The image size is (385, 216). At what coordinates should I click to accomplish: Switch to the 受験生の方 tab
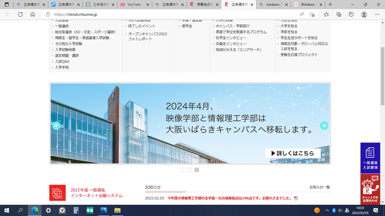[204, 4]
